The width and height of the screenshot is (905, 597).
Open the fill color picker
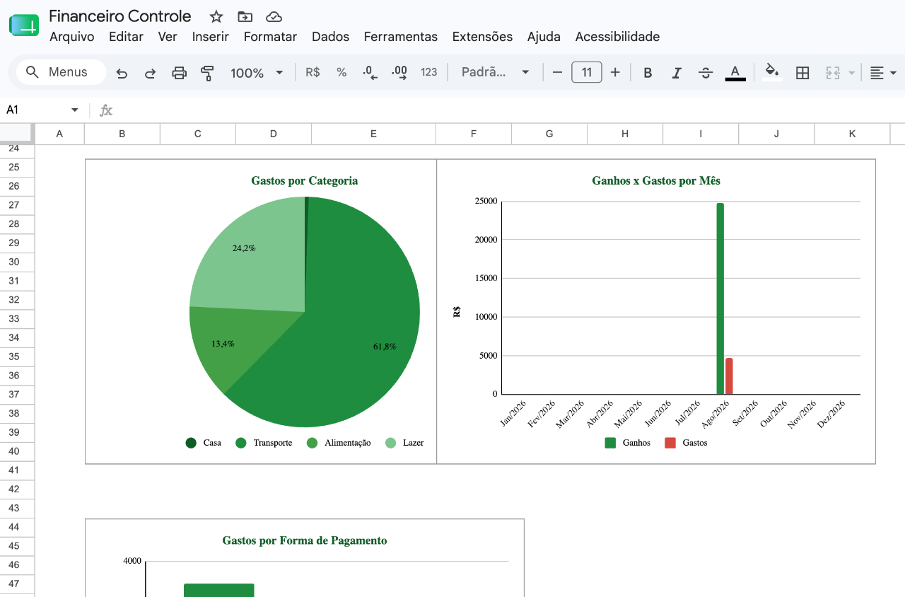click(x=772, y=72)
